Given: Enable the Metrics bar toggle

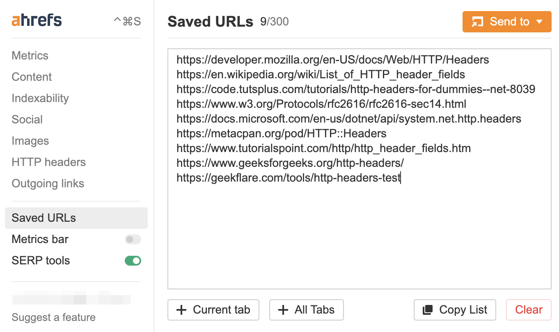Looking at the screenshot, I should 133,239.
